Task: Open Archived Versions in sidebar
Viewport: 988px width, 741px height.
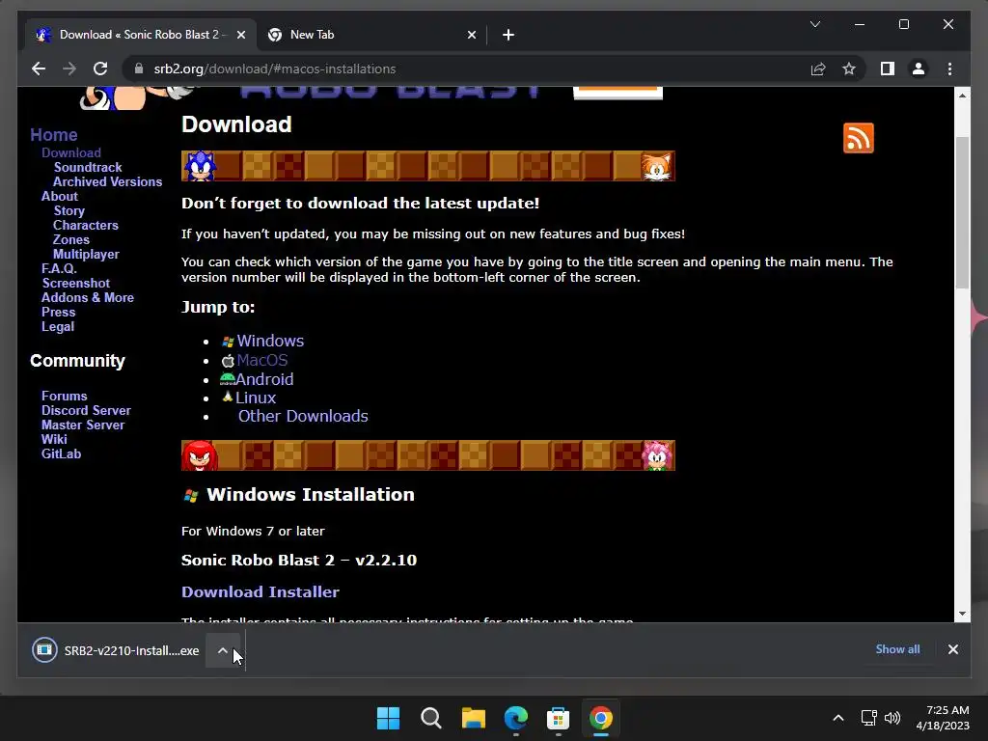Action: [107, 181]
